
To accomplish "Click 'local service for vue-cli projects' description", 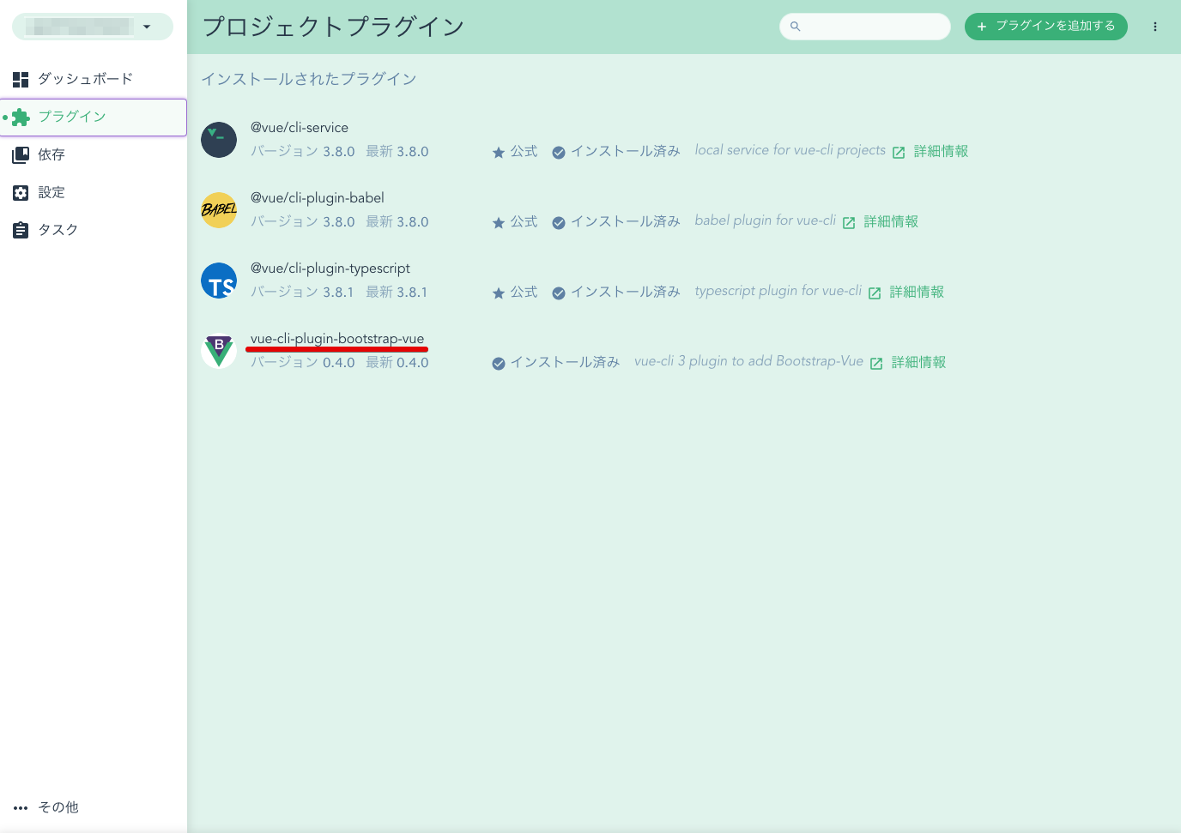I will [x=790, y=150].
